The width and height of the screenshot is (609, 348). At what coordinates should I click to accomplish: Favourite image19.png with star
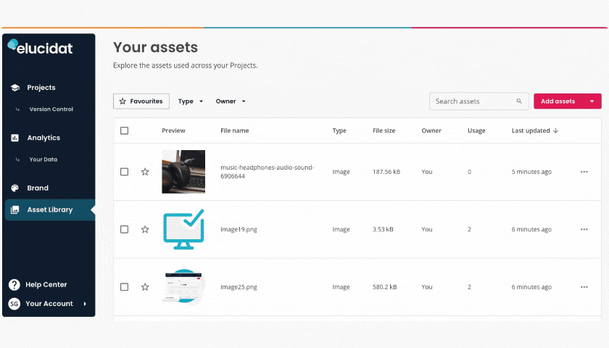tap(145, 230)
